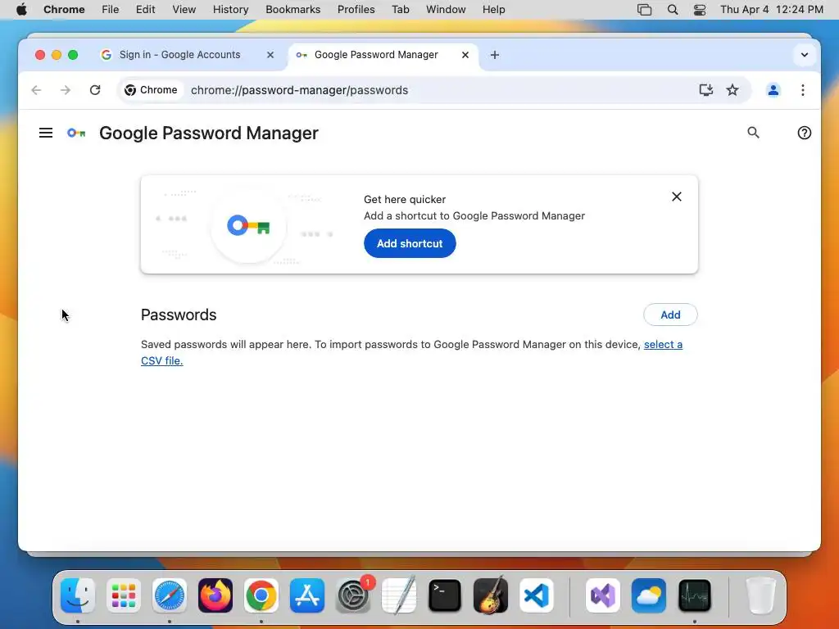Open the Edit menu
The width and height of the screenshot is (839, 629).
tap(146, 10)
